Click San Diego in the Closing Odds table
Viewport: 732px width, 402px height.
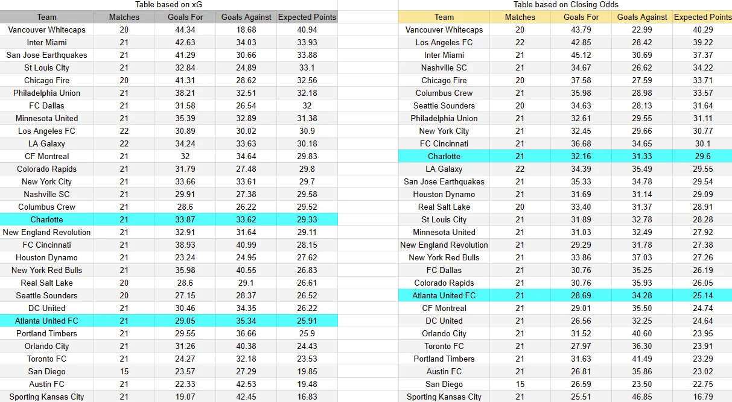coord(444,384)
